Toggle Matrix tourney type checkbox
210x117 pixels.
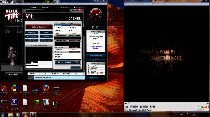(x=88, y=74)
